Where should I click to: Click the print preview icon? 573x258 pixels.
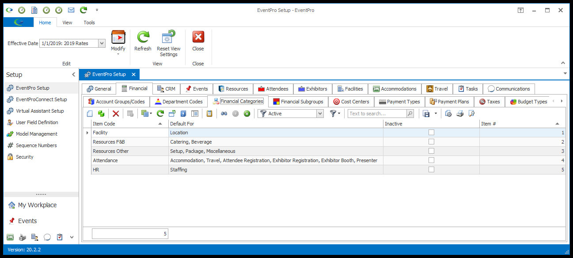(471, 114)
